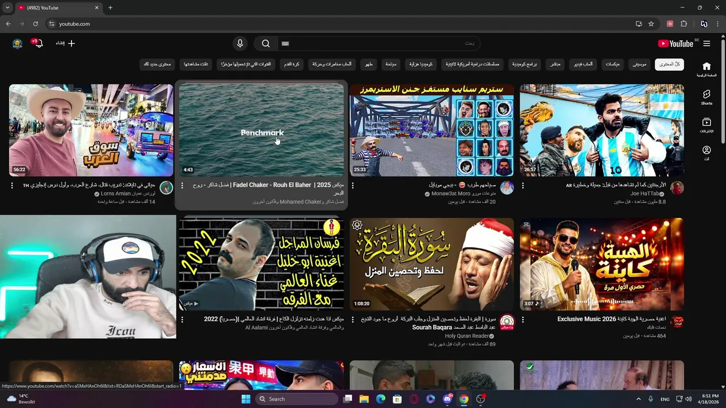Select the 'مباشر' filter chip
Viewport: 726px width, 408px height.
(555, 65)
